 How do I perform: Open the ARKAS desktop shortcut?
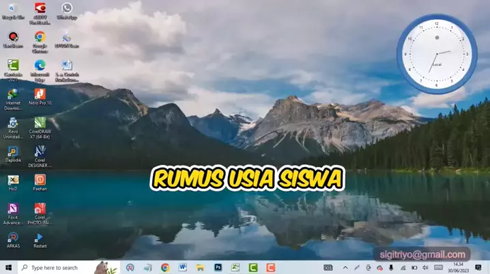(x=12, y=237)
